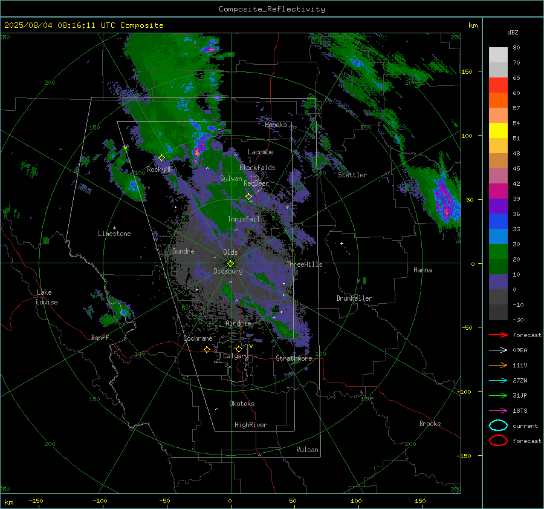Click the Vulcan town label
This screenshot has height=509, width=544.
pos(307,450)
